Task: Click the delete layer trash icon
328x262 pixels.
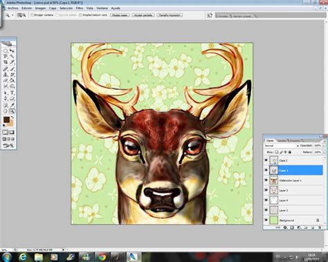Action: click(320, 227)
